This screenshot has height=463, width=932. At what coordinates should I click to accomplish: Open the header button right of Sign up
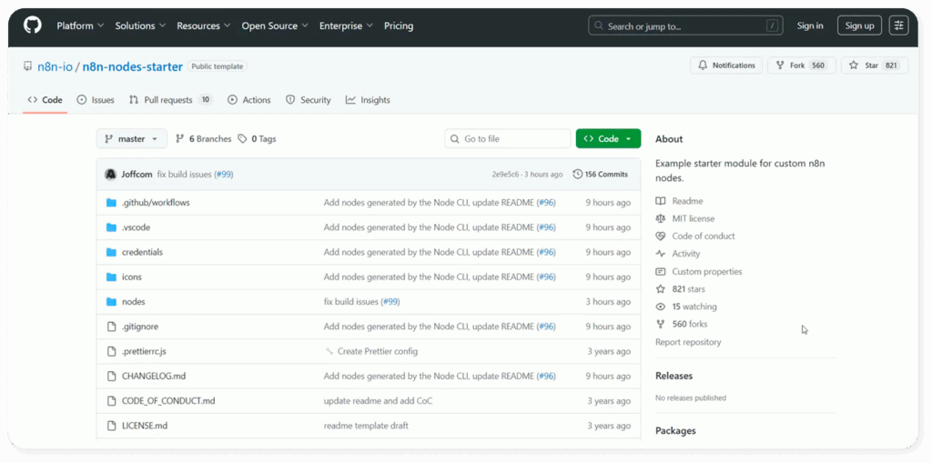coord(899,25)
